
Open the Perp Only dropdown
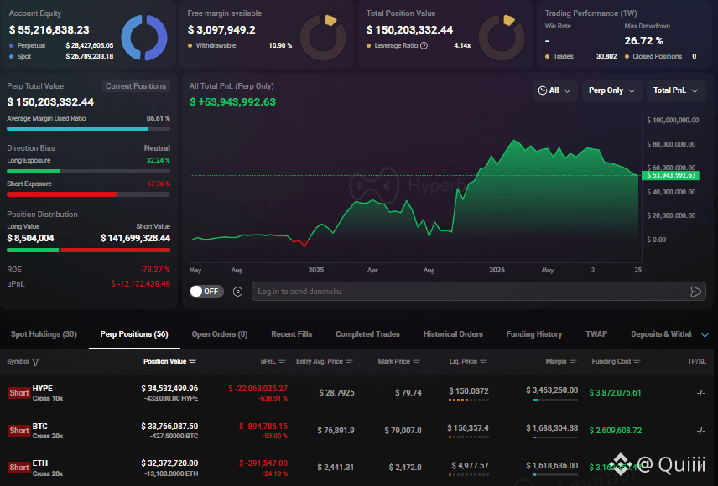611,90
